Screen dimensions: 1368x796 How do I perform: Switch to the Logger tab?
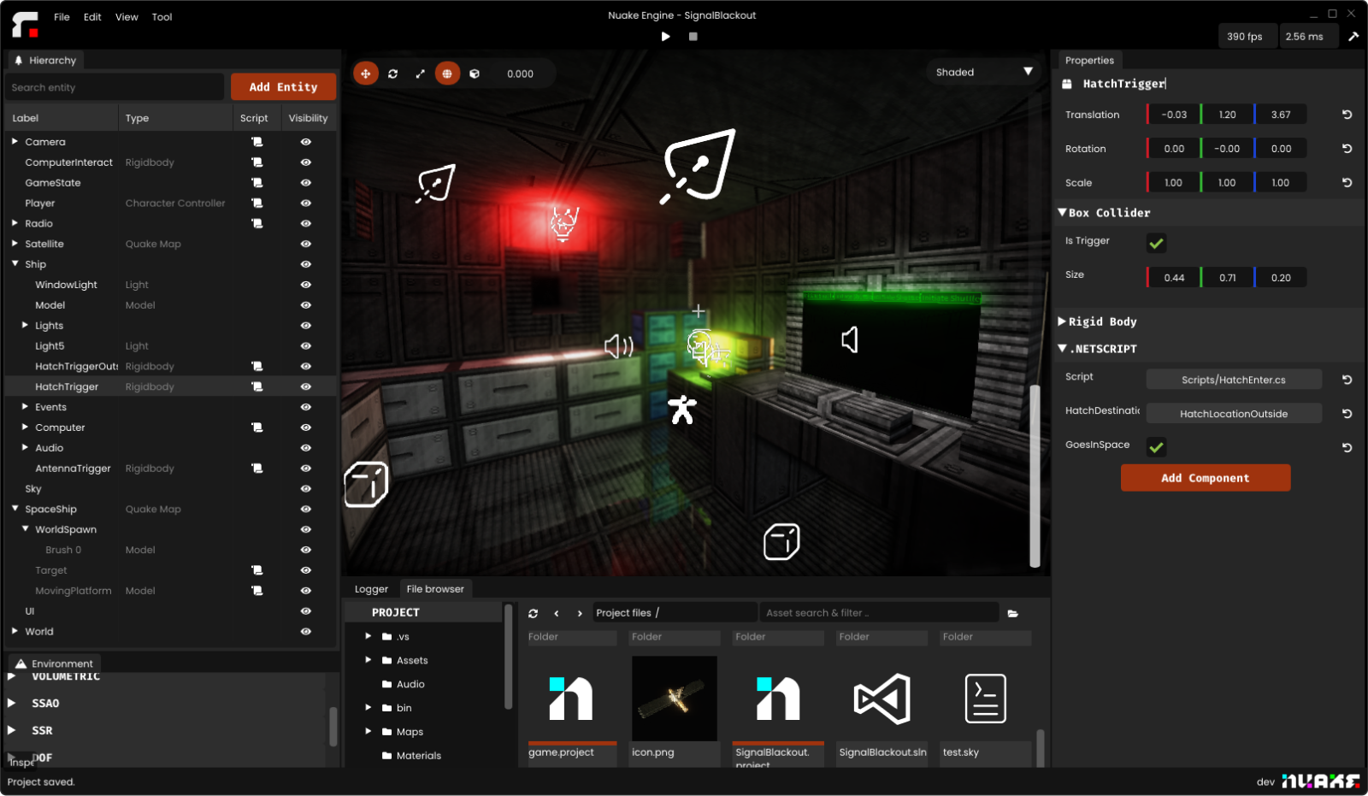coord(371,589)
